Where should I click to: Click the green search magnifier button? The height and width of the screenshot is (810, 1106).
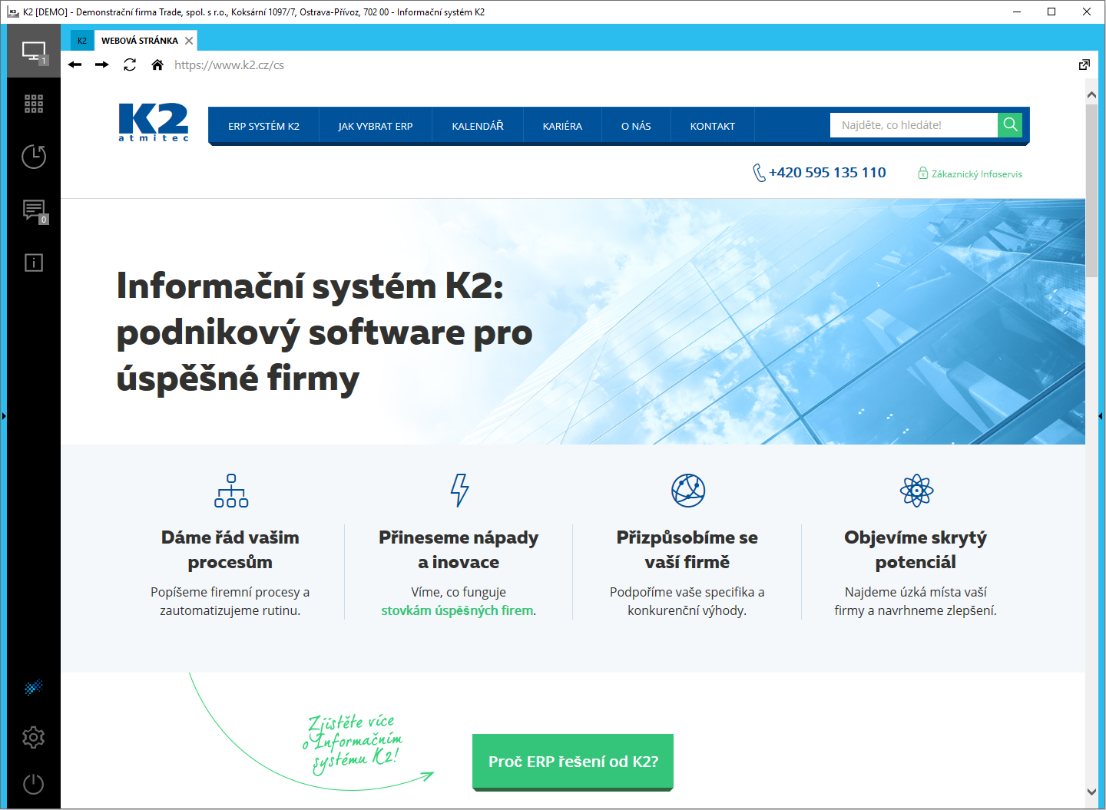pos(1010,125)
